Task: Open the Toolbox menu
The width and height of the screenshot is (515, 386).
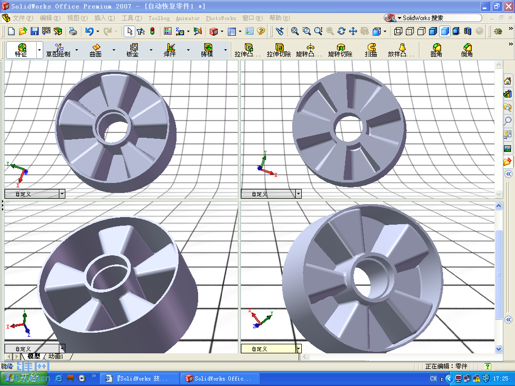Action: pyautogui.click(x=159, y=19)
